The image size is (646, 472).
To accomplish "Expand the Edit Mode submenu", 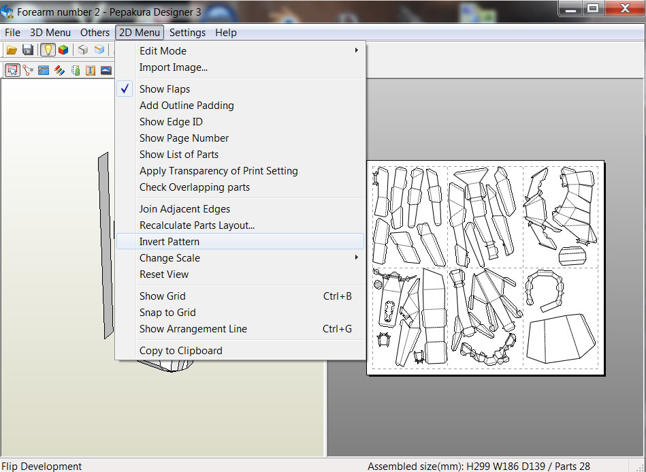I will (x=240, y=50).
